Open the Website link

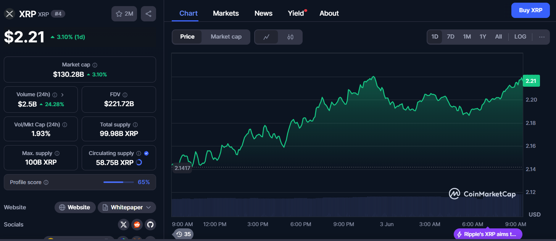pyautogui.click(x=75, y=207)
